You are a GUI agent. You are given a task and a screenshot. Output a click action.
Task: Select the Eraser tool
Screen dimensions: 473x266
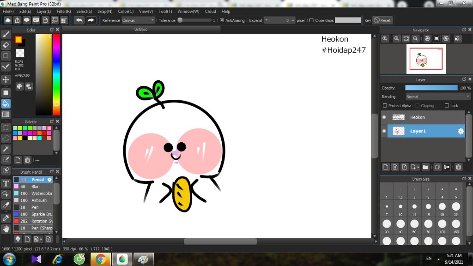coord(6,45)
